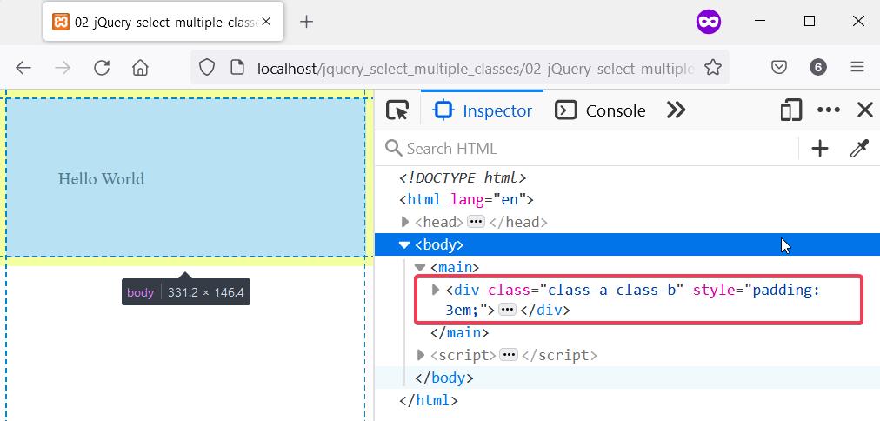The image size is (880, 421).
Task: Click the browser Home icon
Action: pyautogui.click(x=140, y=68)
